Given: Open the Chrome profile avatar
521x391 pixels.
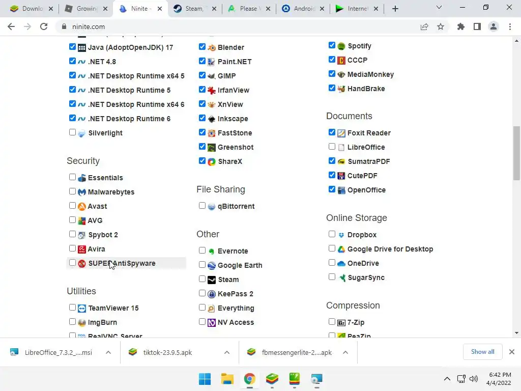Looking at the screenshot, I should tap(494, 26).
